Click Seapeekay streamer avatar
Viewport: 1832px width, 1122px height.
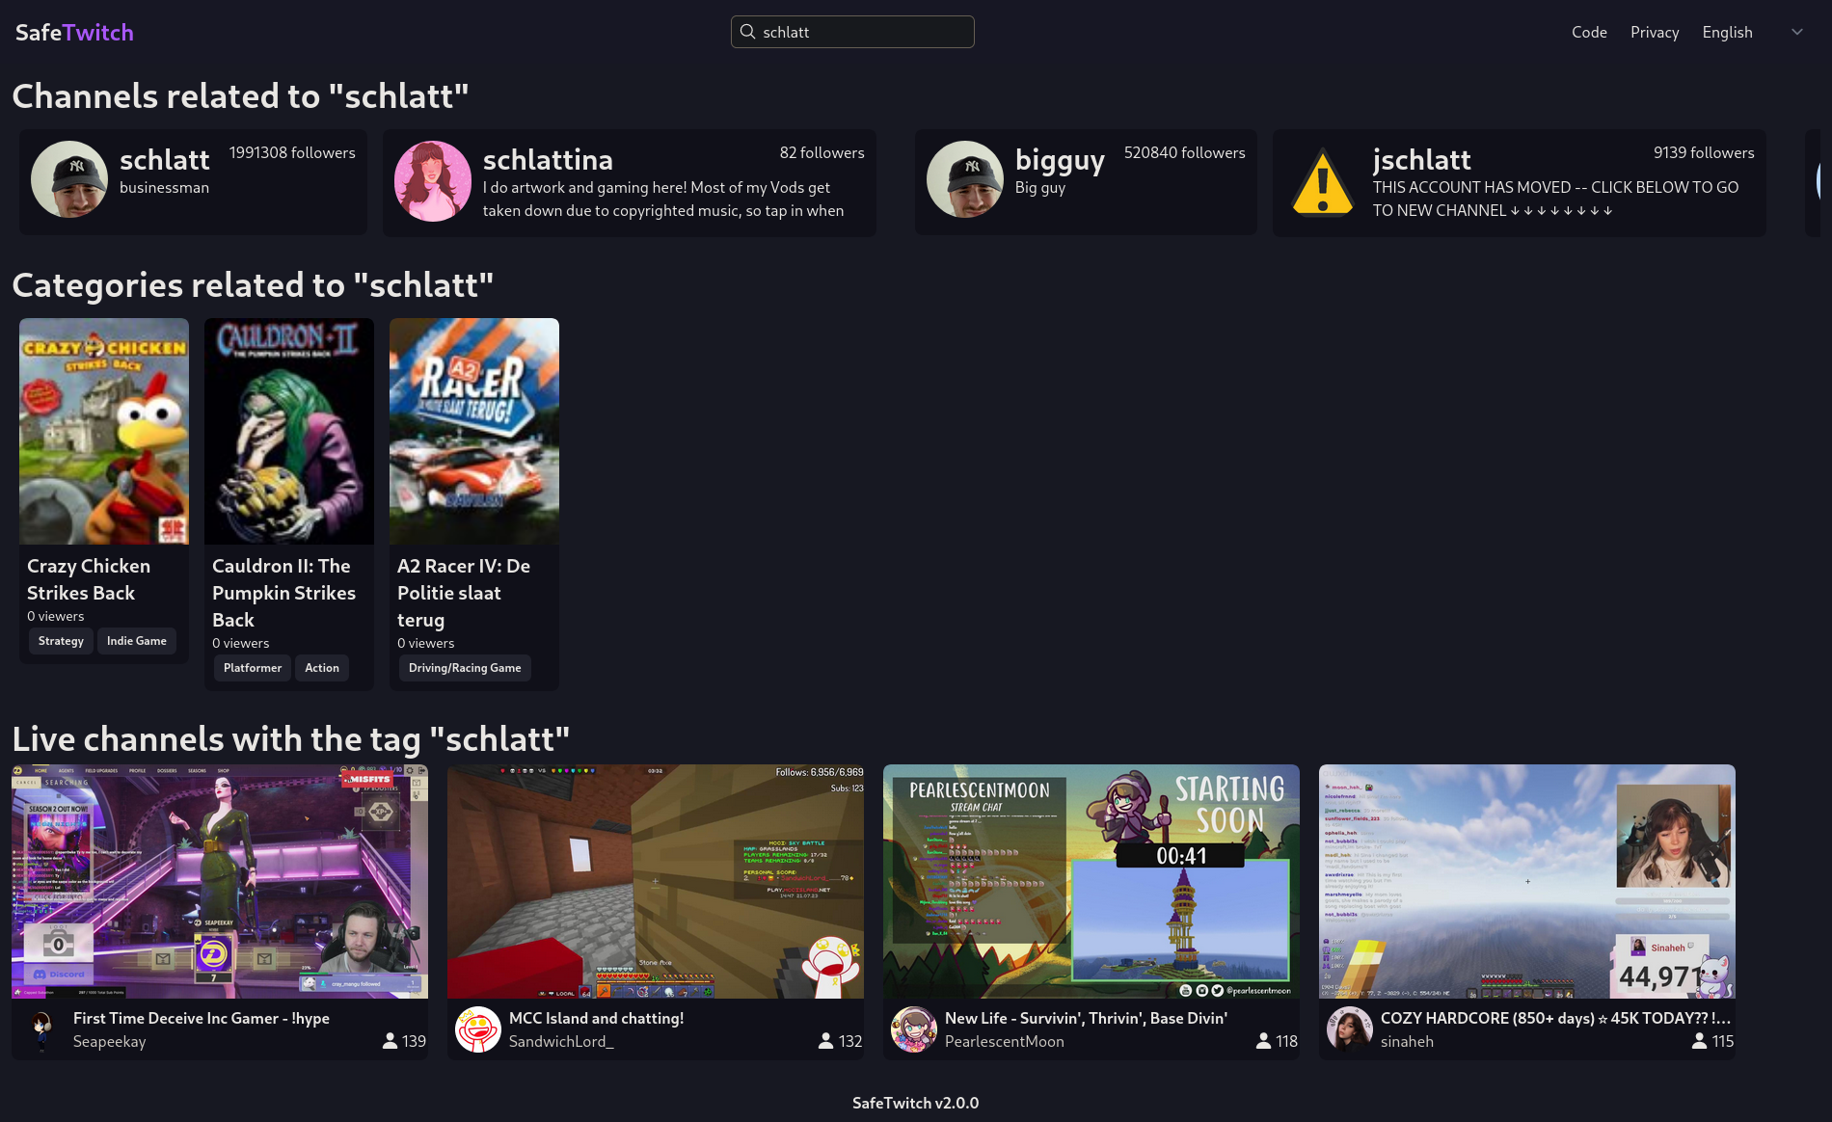(42, 1029)
